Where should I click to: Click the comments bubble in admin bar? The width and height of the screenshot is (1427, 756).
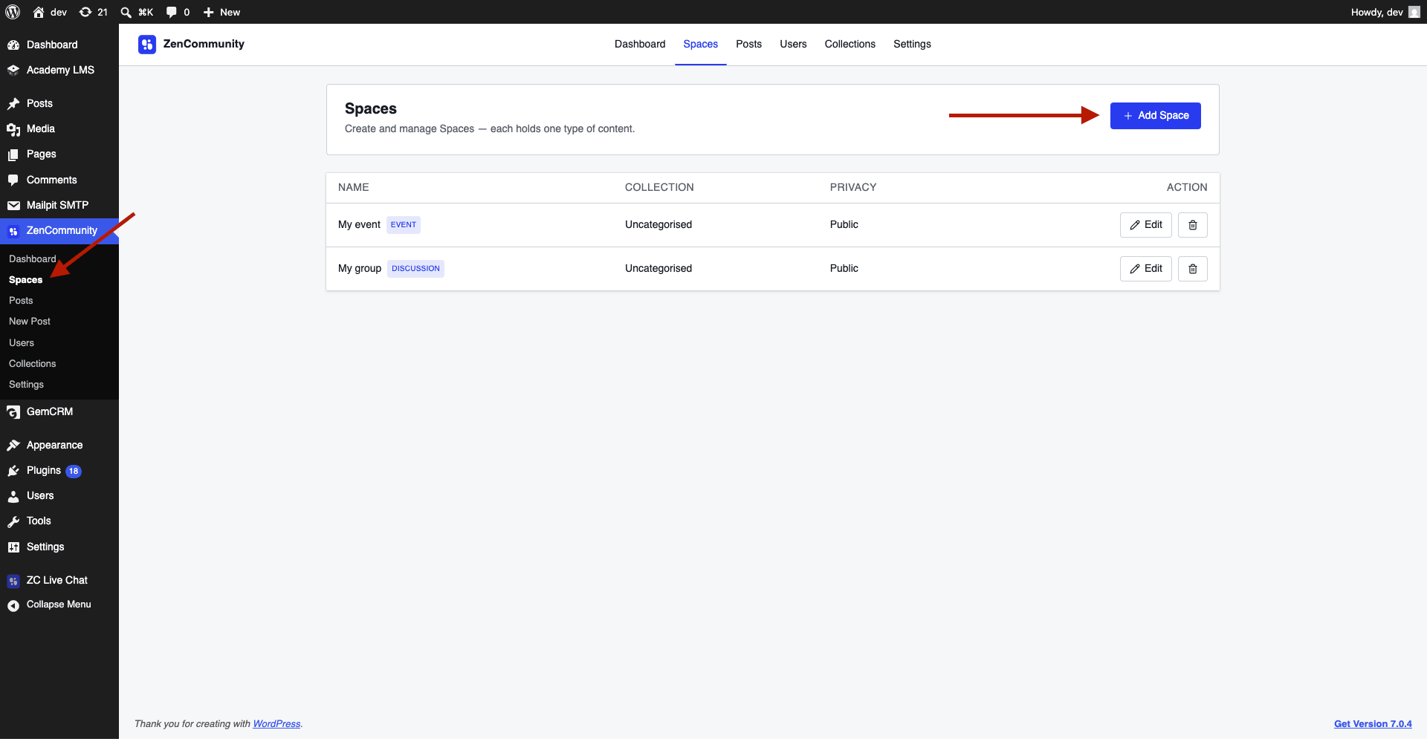[x=172, y=12]
